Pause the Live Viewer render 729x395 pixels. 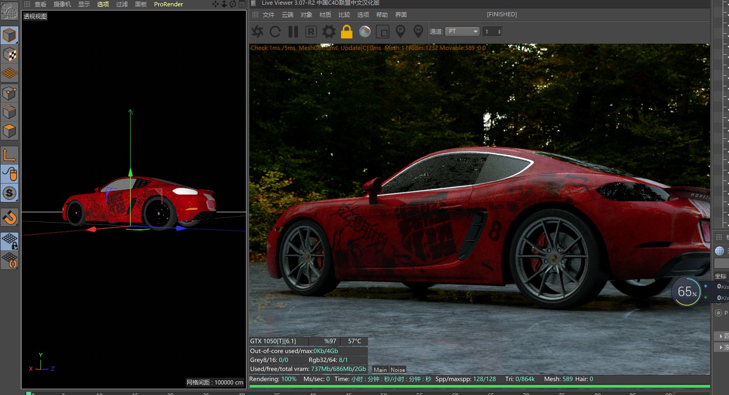click(x=293, y=32)
